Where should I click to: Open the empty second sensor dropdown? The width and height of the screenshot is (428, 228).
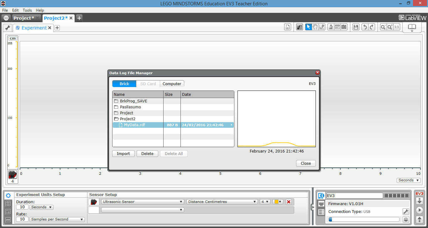(143, 210)
